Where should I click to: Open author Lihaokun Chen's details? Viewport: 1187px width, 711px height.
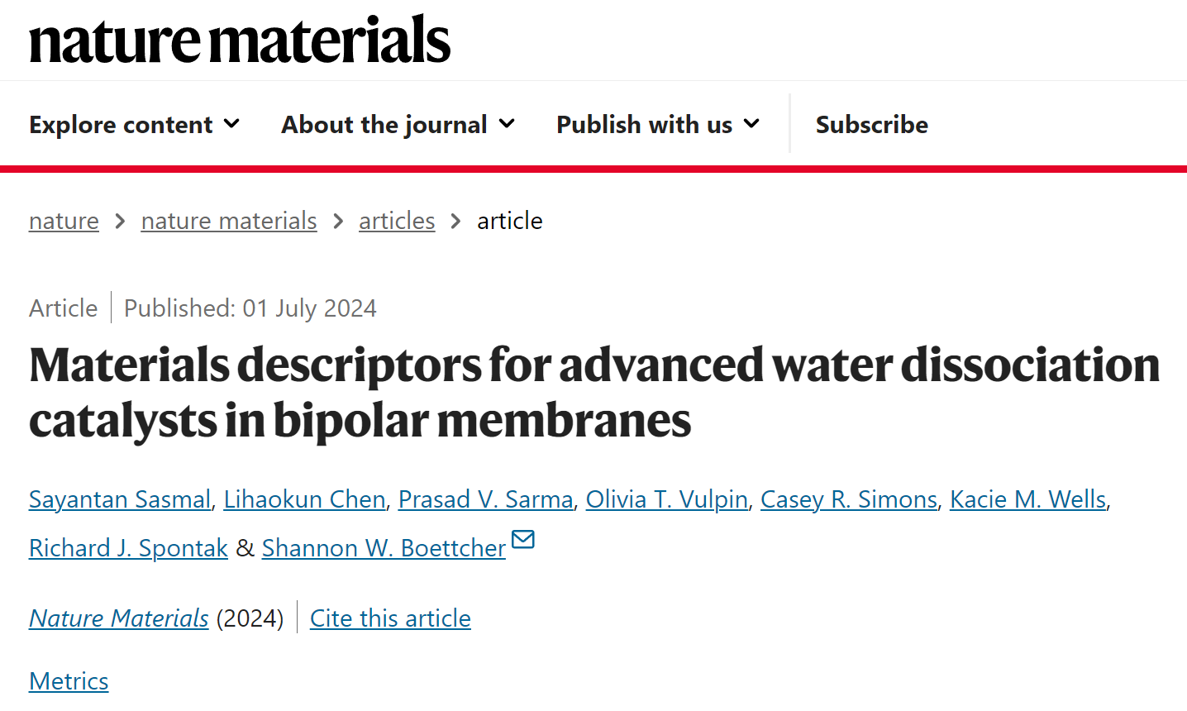[305, 499]
